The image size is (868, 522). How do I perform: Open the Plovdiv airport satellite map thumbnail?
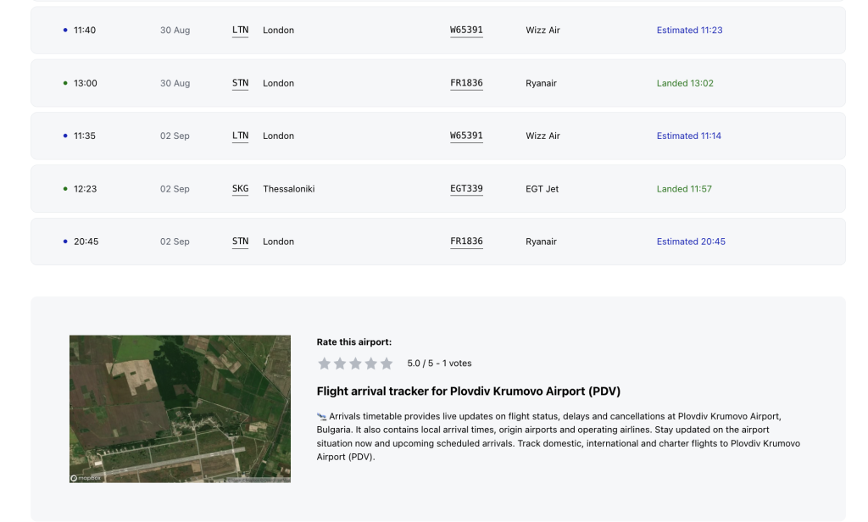coord(180,409)
